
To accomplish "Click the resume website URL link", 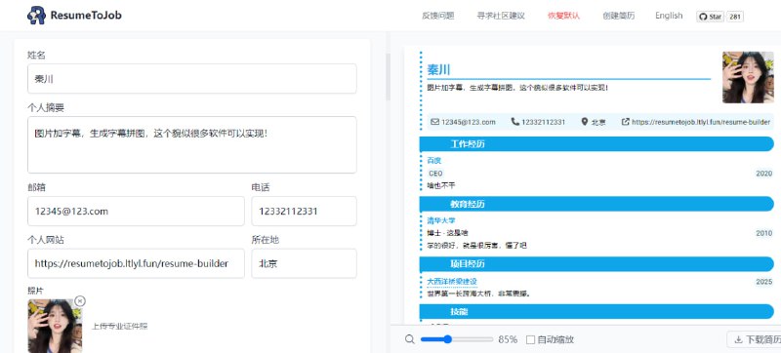I will point(701,122).
